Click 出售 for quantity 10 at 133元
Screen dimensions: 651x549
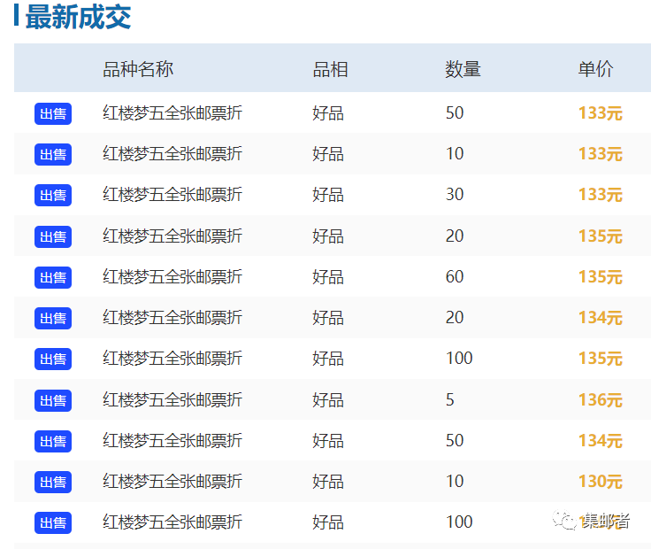[53, 154]
